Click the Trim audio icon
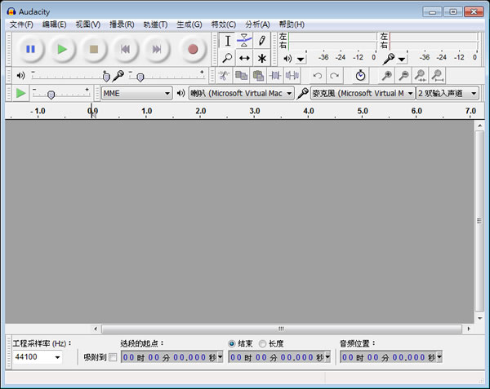490x389 pixels. pyautogui.click(x=275, y=76)
